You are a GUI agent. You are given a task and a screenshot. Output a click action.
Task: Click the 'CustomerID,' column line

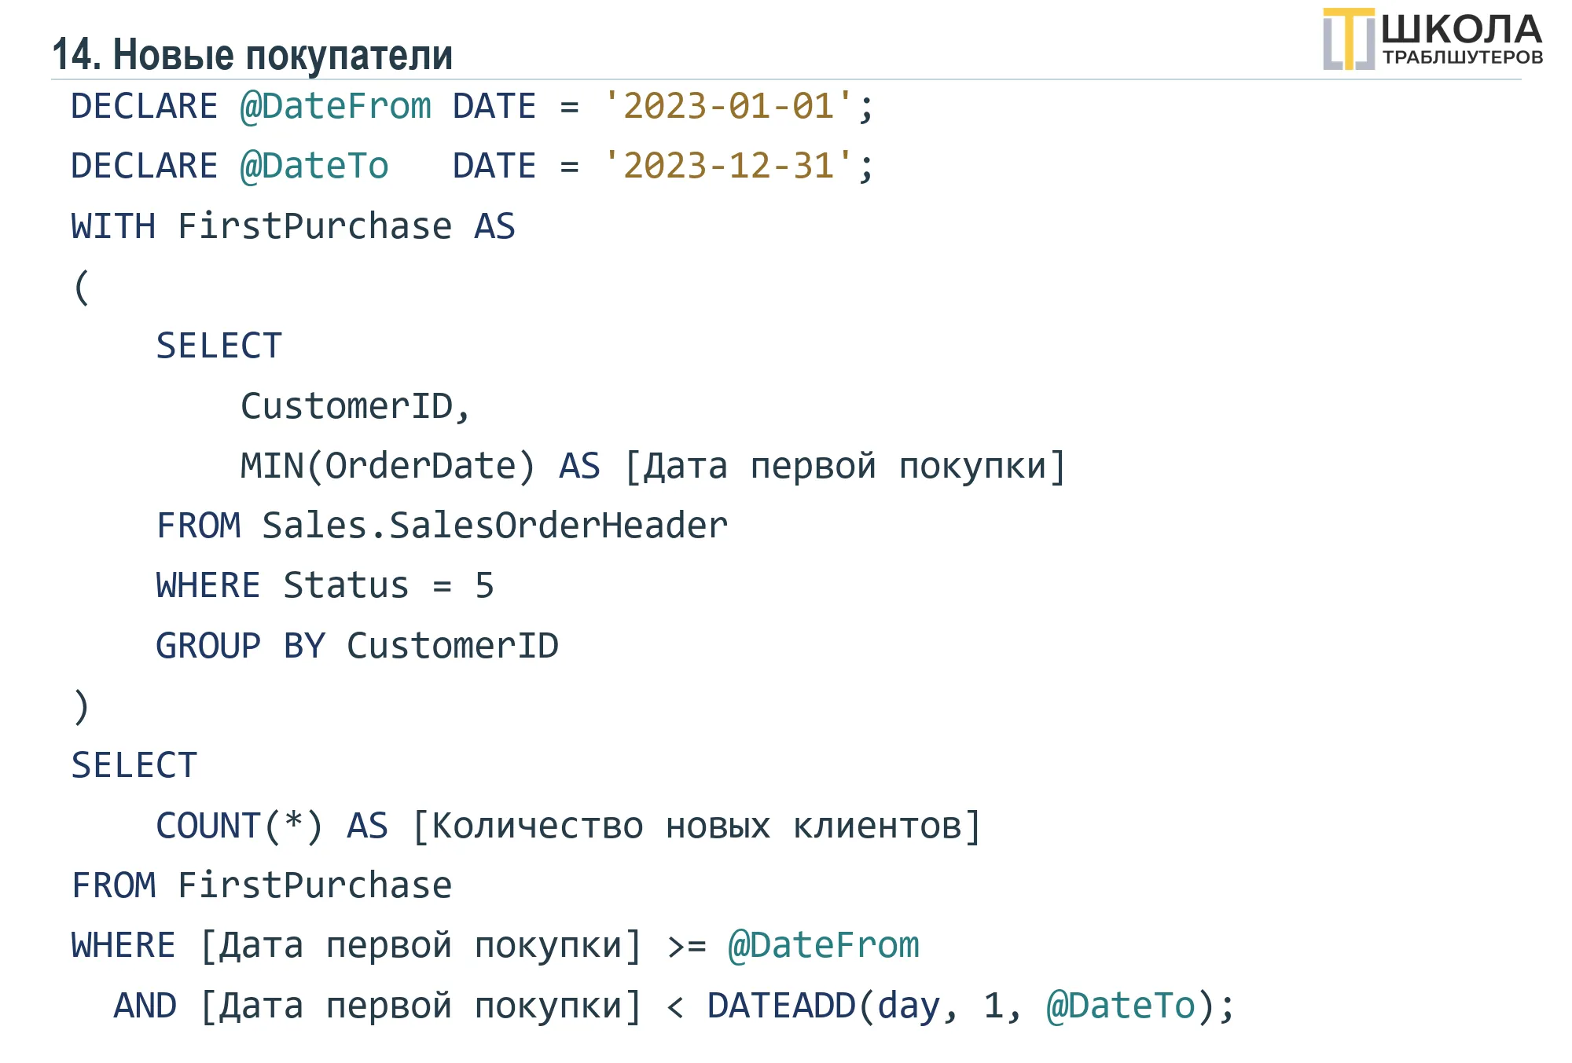355,407
